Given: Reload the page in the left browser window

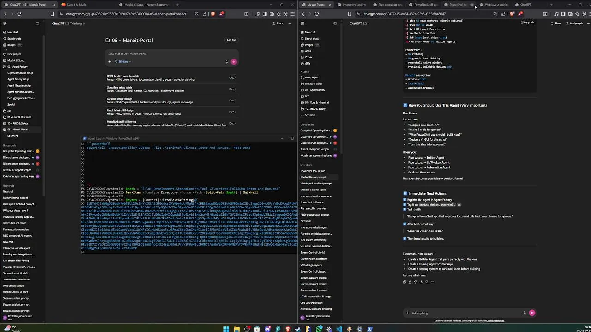Looking at the screenshot, I should pos(19,14).
